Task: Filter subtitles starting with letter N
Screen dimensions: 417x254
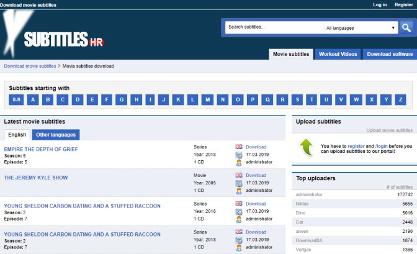Action: pos(223,99)
